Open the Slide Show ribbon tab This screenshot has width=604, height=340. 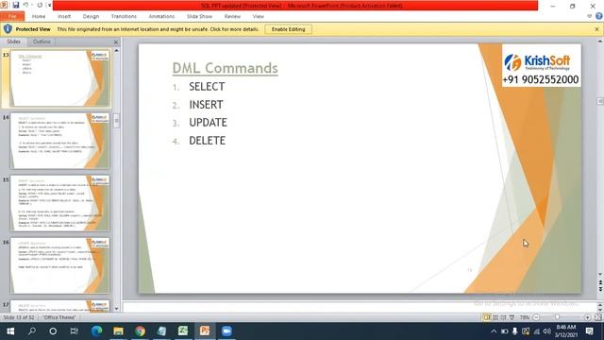[x=199, y=16]
